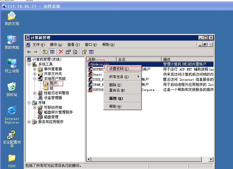The height and width of the screenshot is (169, 233).
Task: Select the 组 folder in the tree
Action: pos(51,88)
